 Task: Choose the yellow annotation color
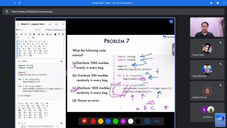pyautogui.click(x=101, y=121)
